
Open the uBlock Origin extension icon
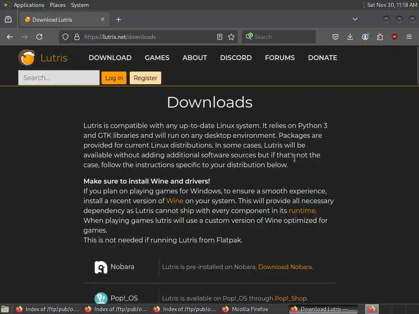[394, 37]
